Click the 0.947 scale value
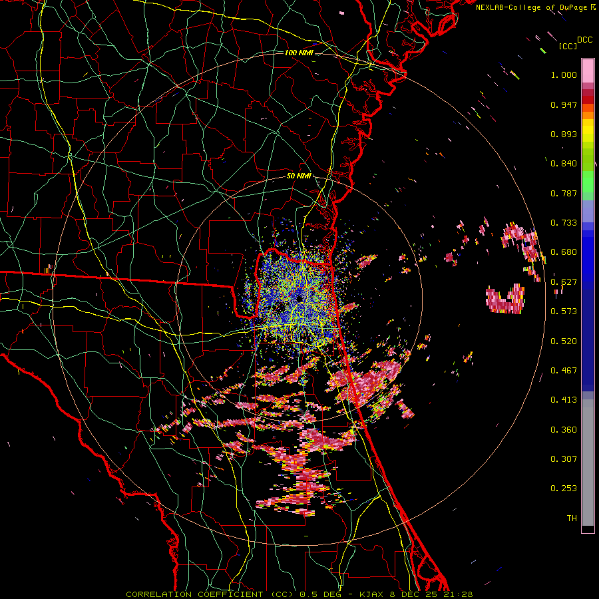599x599 pixels. (564, 104)
